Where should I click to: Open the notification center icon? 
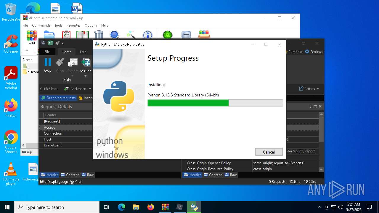(x=369, y=207)
